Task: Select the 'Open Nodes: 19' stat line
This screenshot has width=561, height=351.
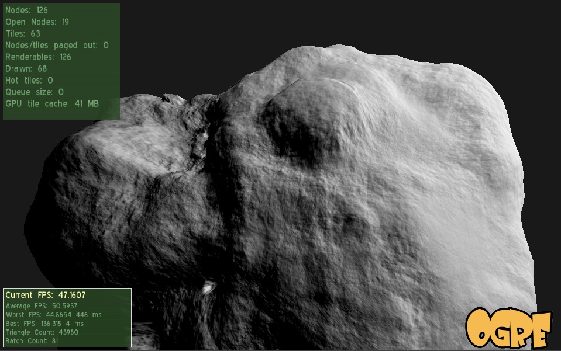Action: 37,22
